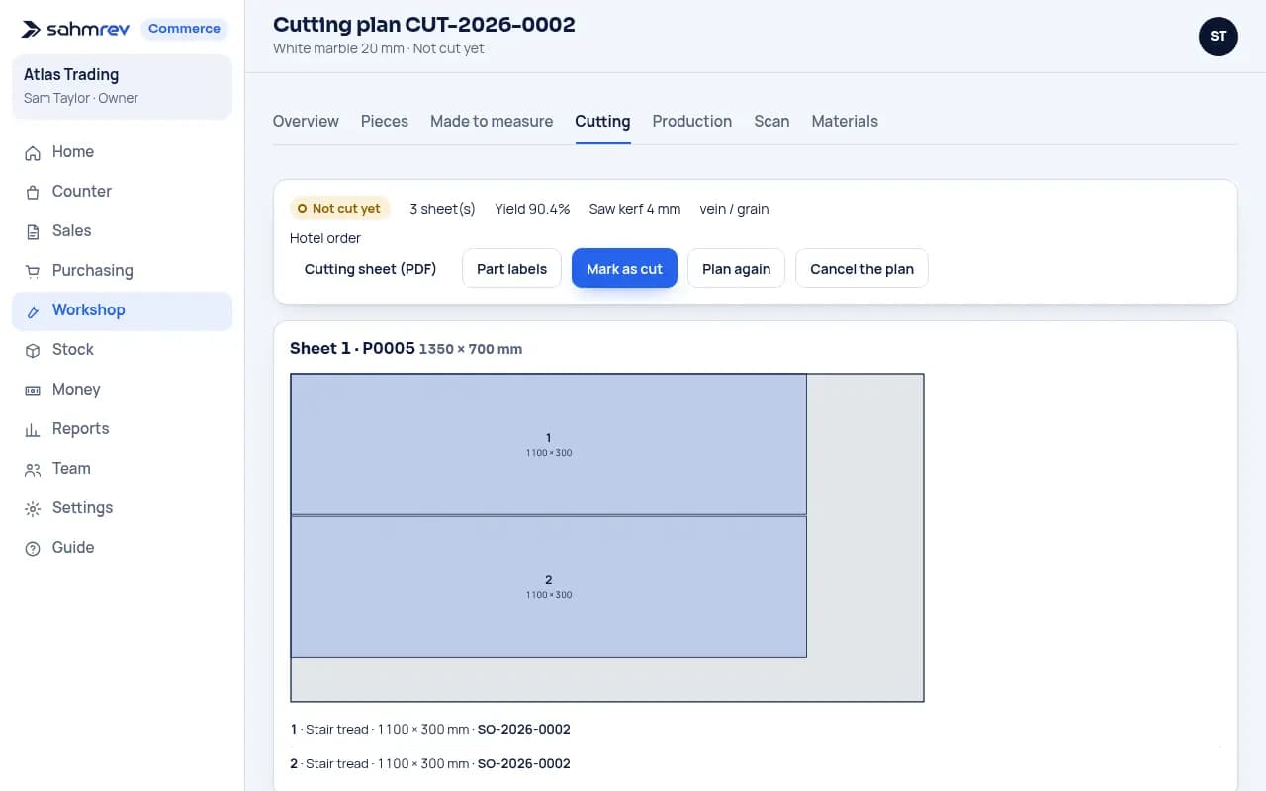Click the Mark as cut button

click(624, 269)
